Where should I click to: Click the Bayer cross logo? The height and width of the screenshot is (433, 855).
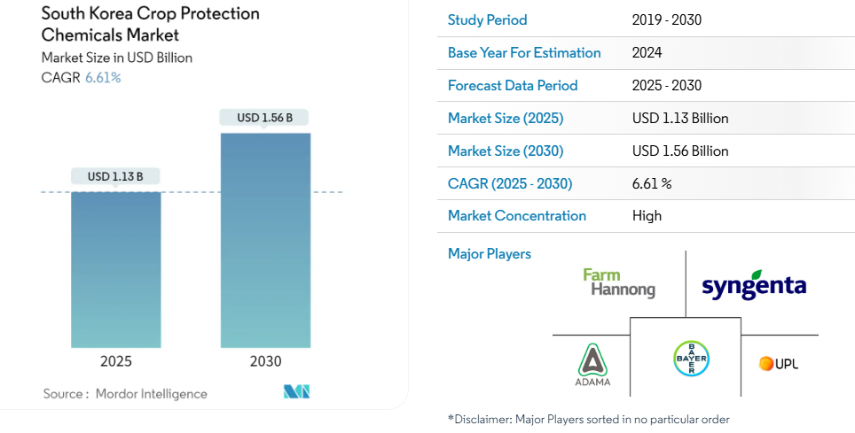[x=691, y=359]
